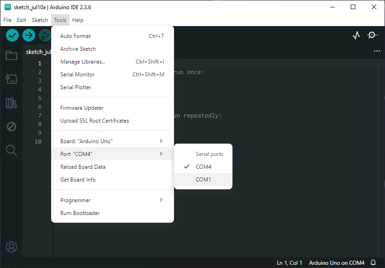Click the Start Debugging toolbar button
Screen dimensions: 385x268
pos(45,35)
